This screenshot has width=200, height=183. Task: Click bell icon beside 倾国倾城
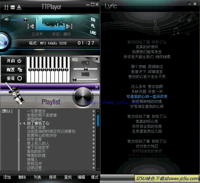point(94,119)
